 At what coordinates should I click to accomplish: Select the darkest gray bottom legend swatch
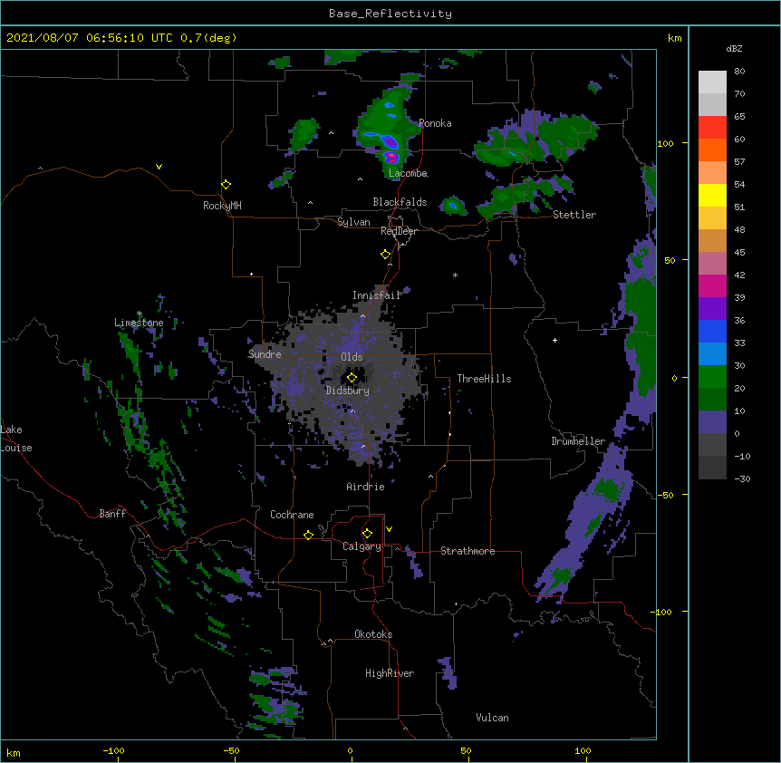[712, 468]
